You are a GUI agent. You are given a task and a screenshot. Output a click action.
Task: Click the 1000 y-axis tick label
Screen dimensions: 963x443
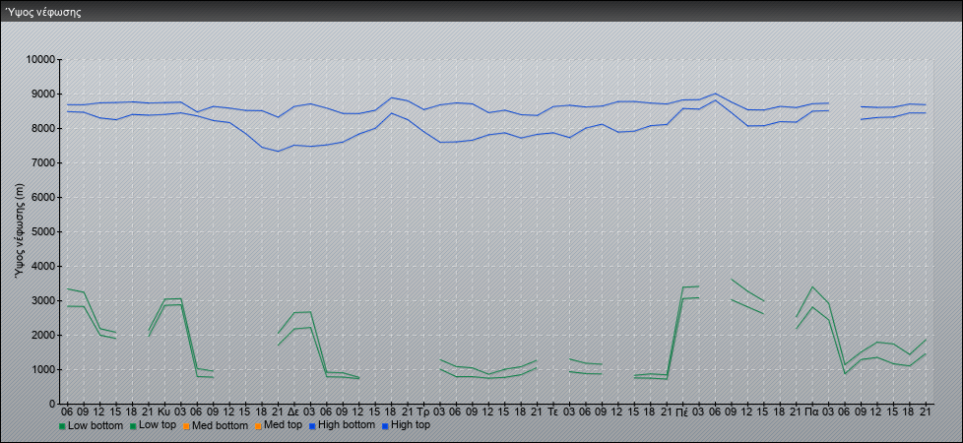coord(43,369)
